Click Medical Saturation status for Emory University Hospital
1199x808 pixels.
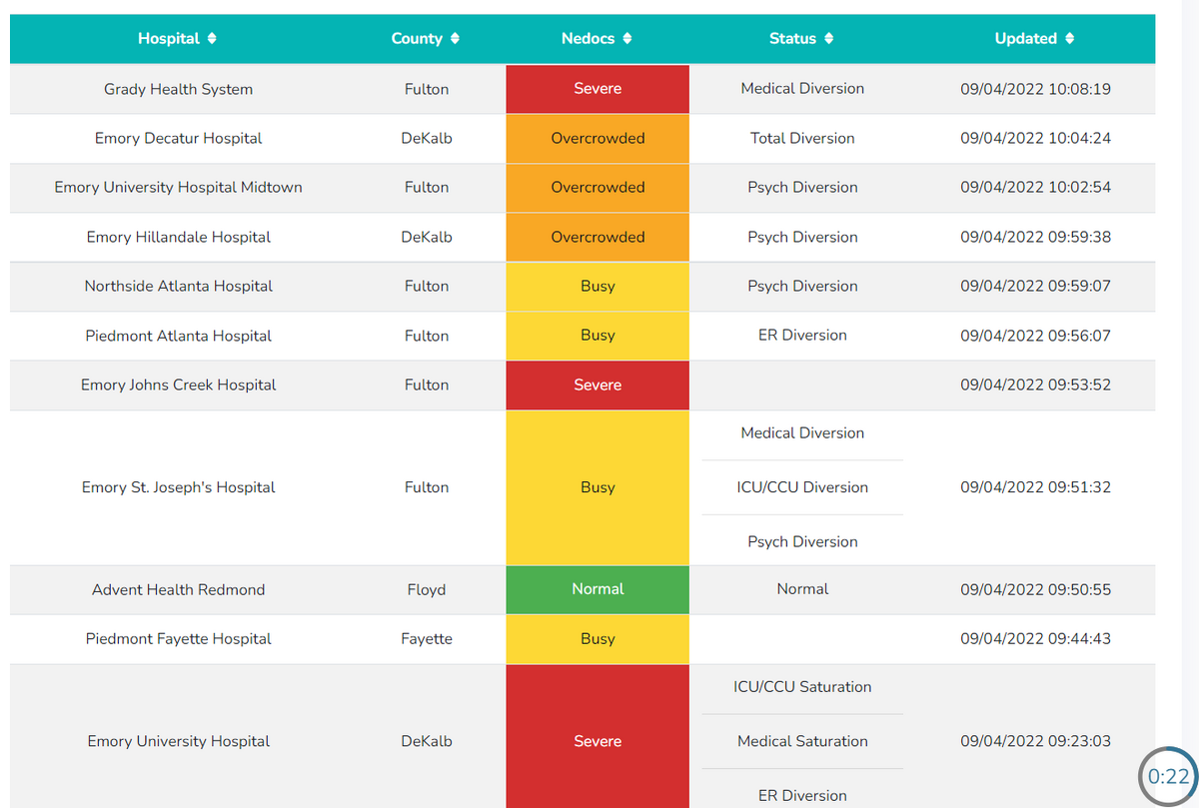pos(802,741)
